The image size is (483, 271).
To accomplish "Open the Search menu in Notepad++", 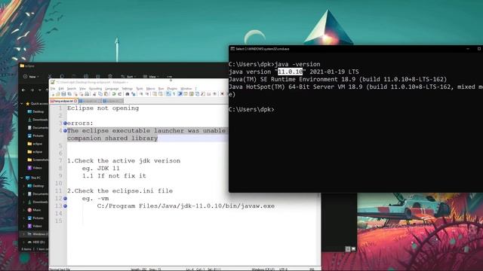I will point(72,89).
